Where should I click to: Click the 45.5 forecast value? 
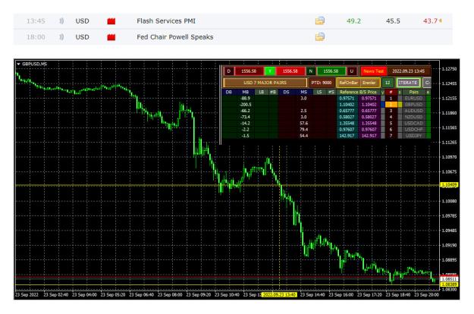pos(393,20)
